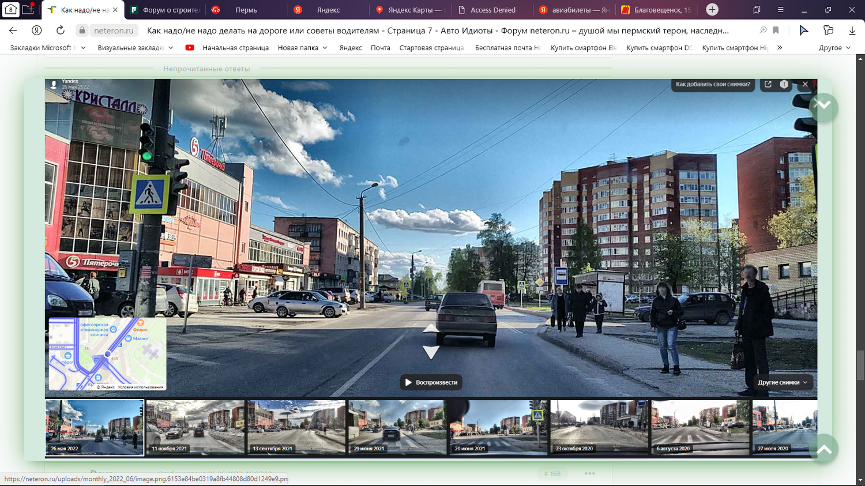865x486 pixels.
Task: Move forward with the up navigation arrow
Action: pyautogui.click(x=431, y=329)
